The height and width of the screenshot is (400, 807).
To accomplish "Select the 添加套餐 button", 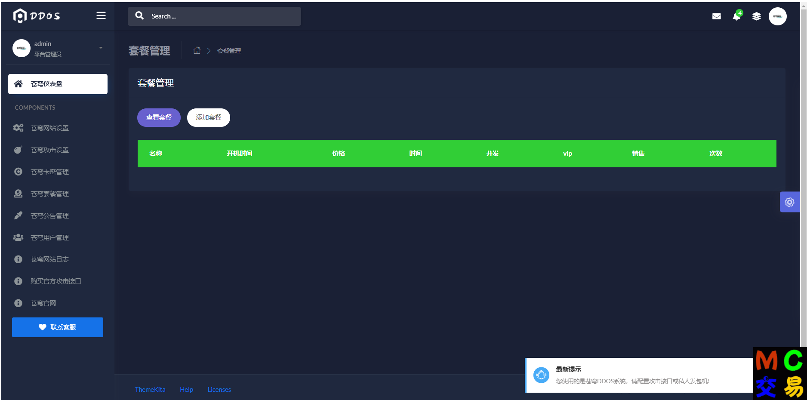I will point(209,117).
